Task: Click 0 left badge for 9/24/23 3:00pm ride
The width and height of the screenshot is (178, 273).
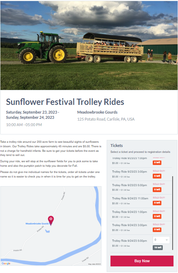Action: pyautogui.click(x=157, y=230)
